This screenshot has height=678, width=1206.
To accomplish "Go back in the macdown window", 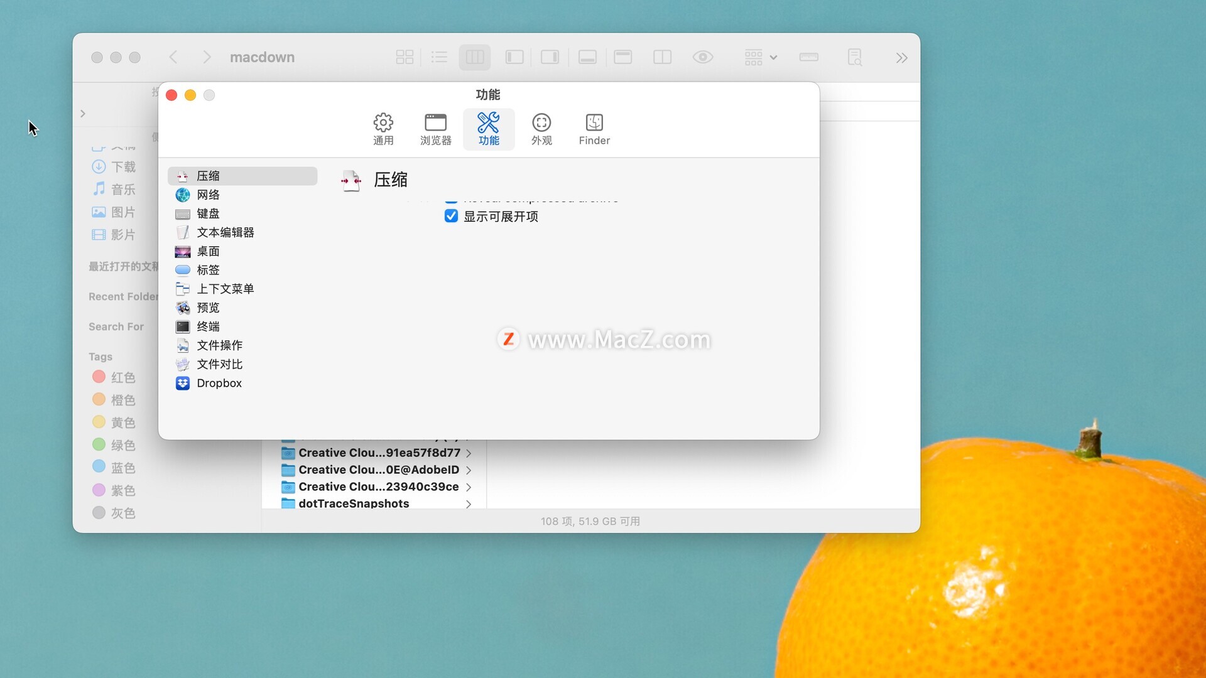I will pos(173,57).
